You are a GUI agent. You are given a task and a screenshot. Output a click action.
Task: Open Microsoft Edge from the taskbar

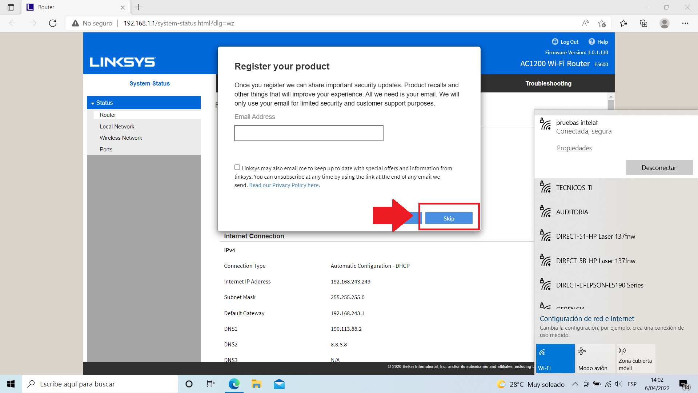pos(234,384)
